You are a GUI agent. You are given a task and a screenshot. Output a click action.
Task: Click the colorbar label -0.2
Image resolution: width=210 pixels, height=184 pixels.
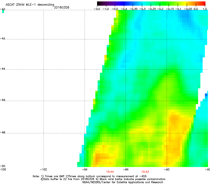click(x=160, y=9)
